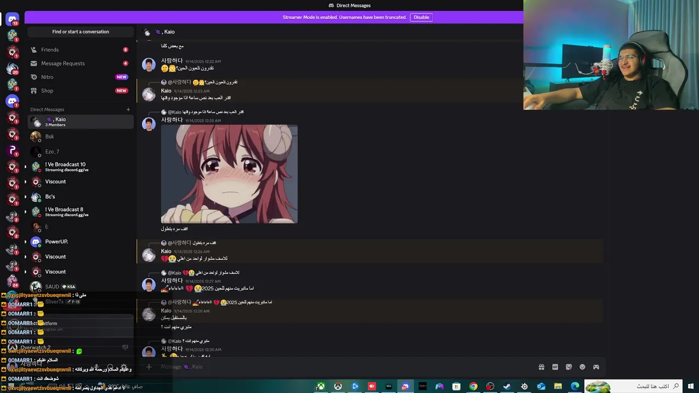The height and width of the screenshot is (393, 699).
Task: Open the sticker picker
Action: click(568, 367)
